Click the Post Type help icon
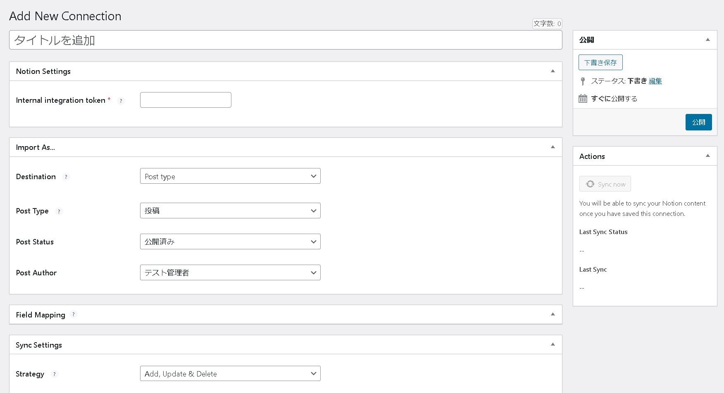This screenshot has height=393, width=724. click(59, 211)
